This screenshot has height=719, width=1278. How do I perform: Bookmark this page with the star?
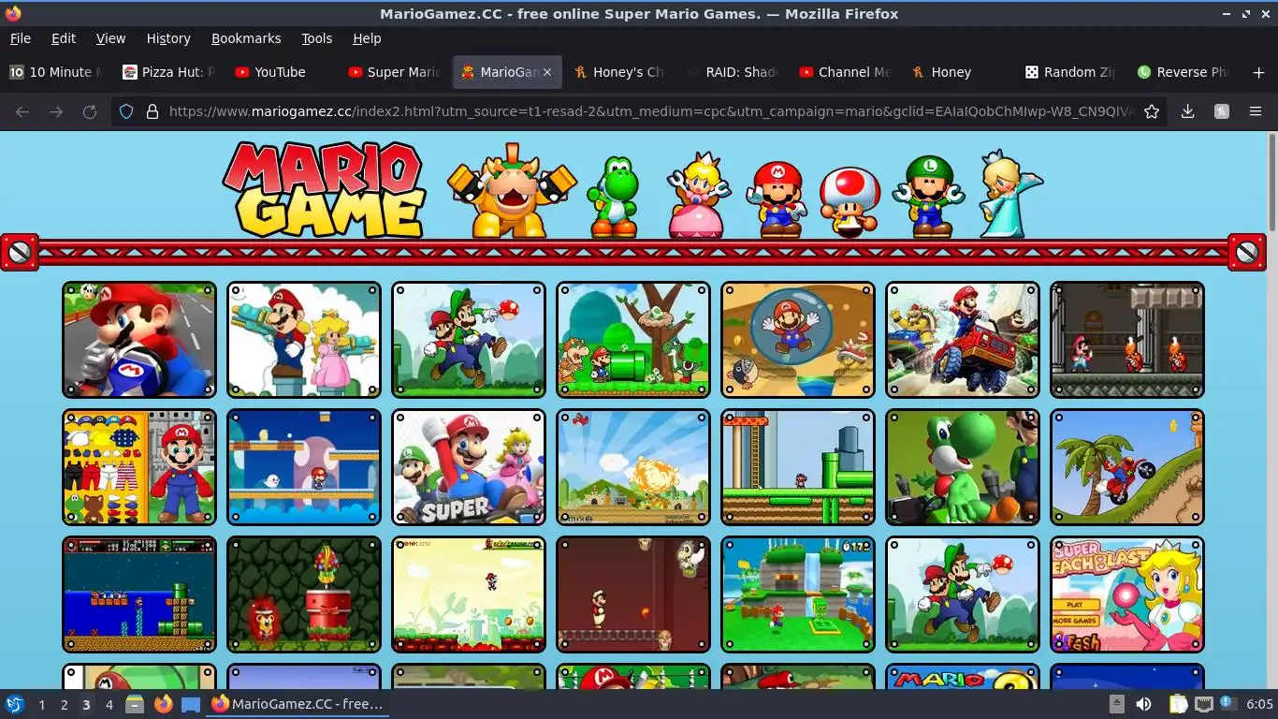[x=1152, y=111]
